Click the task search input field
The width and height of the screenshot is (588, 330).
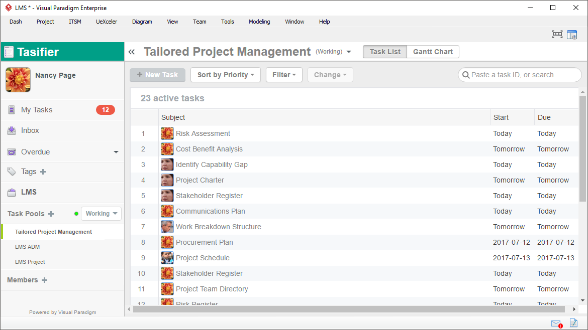[519, 75]
